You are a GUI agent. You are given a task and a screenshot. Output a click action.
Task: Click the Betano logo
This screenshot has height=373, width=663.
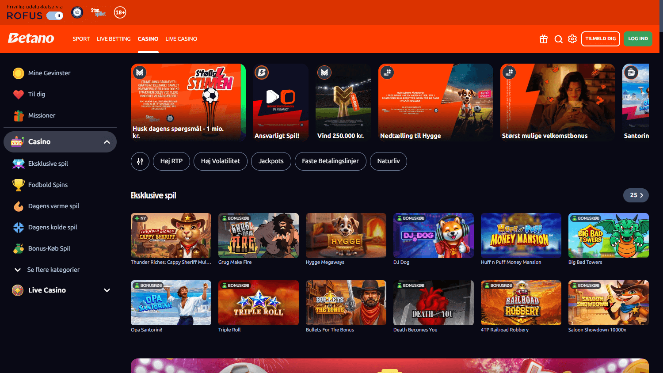pyautogui.click(x=31, y=38)
